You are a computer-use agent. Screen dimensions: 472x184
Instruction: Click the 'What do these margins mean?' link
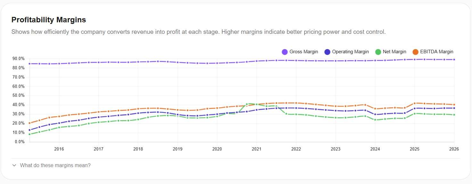point(55,165)
